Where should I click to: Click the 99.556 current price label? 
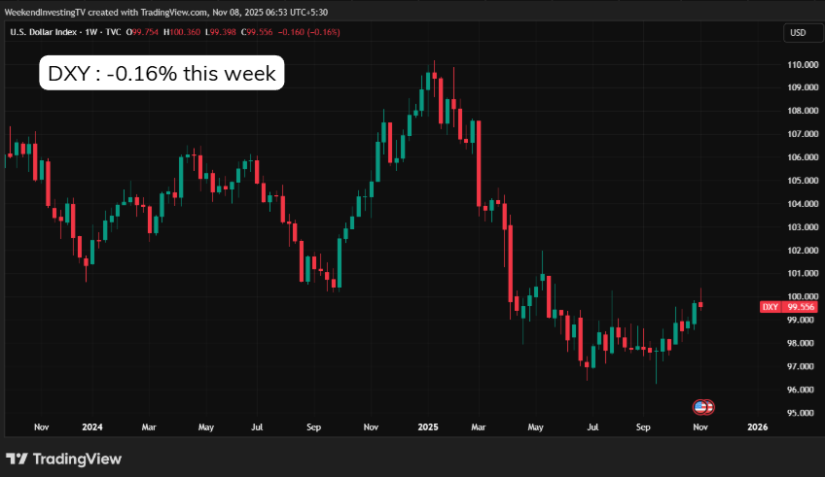point(801,307)
